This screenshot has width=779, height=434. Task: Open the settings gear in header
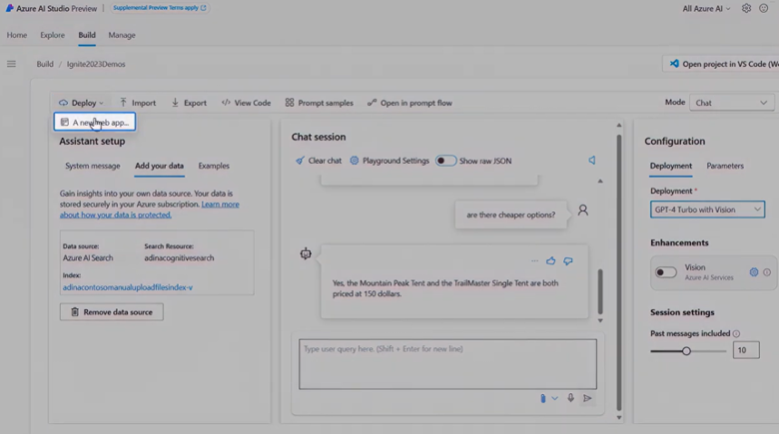(746, 8)
